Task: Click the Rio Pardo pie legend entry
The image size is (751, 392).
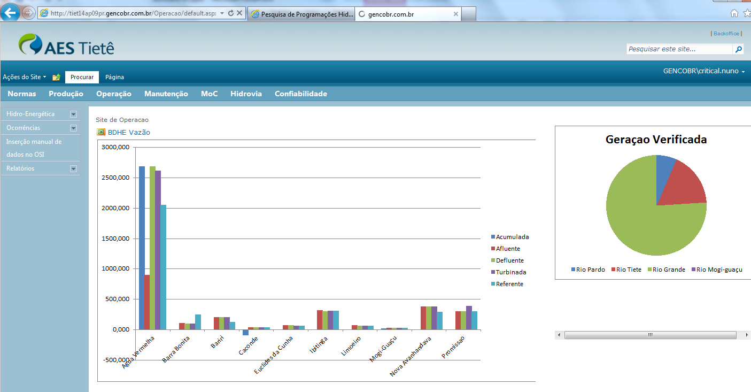Action: [588, 270]
